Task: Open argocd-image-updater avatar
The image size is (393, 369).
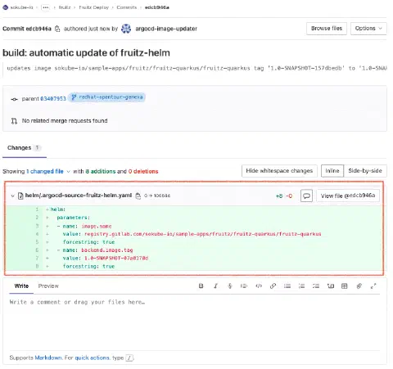Action: coord(126,29)
